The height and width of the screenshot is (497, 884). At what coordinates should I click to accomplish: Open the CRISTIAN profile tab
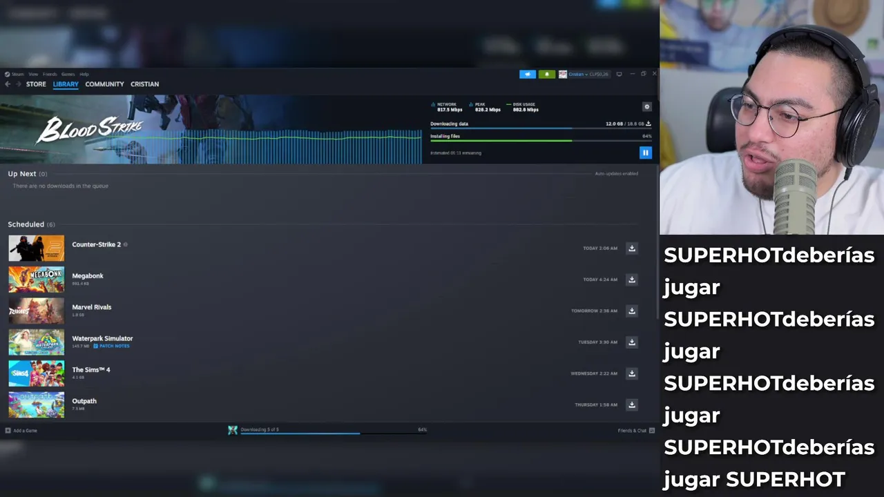(144, 84)
